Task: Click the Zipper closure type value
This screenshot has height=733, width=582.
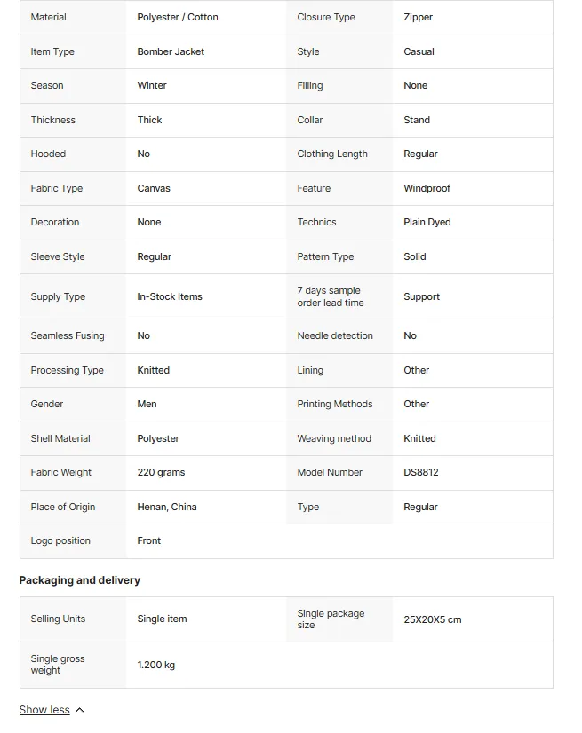Action: [419, 17]
